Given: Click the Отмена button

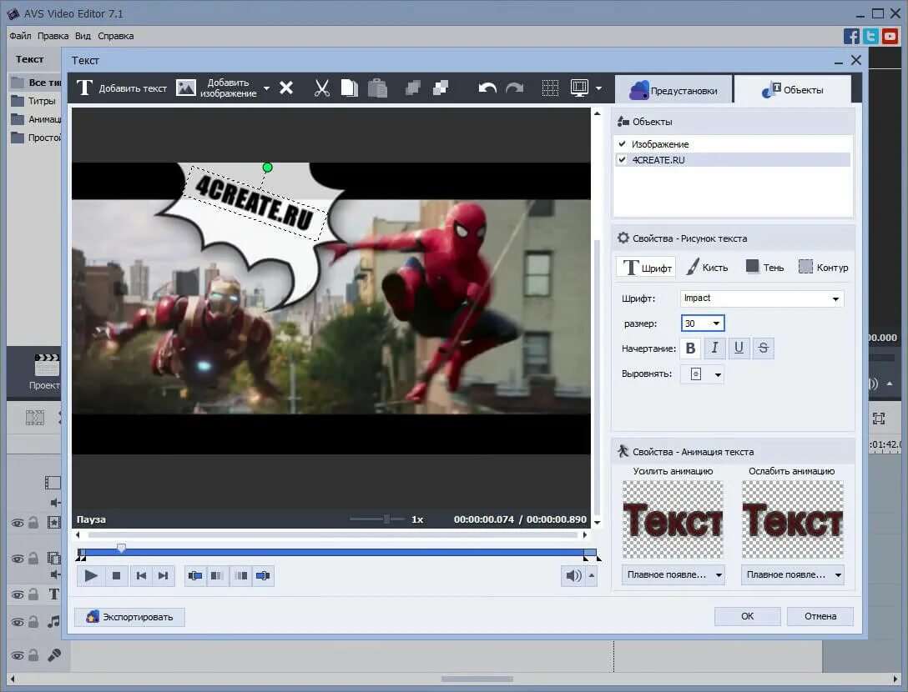Looking at the screenshot, I should (820, 616).
